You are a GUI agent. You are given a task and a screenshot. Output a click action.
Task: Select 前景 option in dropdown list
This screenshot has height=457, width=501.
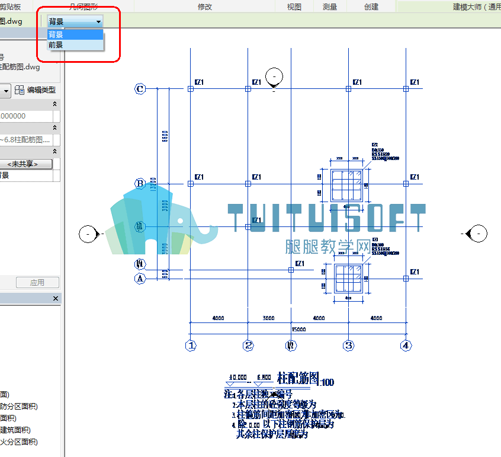pos(75,45)
